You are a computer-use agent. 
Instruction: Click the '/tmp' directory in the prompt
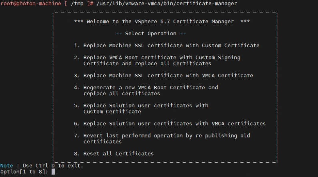pos(77,4)
